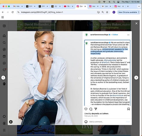Open Chrome three-dot menu
This screenshot has width=142, height=136.
[x=139, y=12]
